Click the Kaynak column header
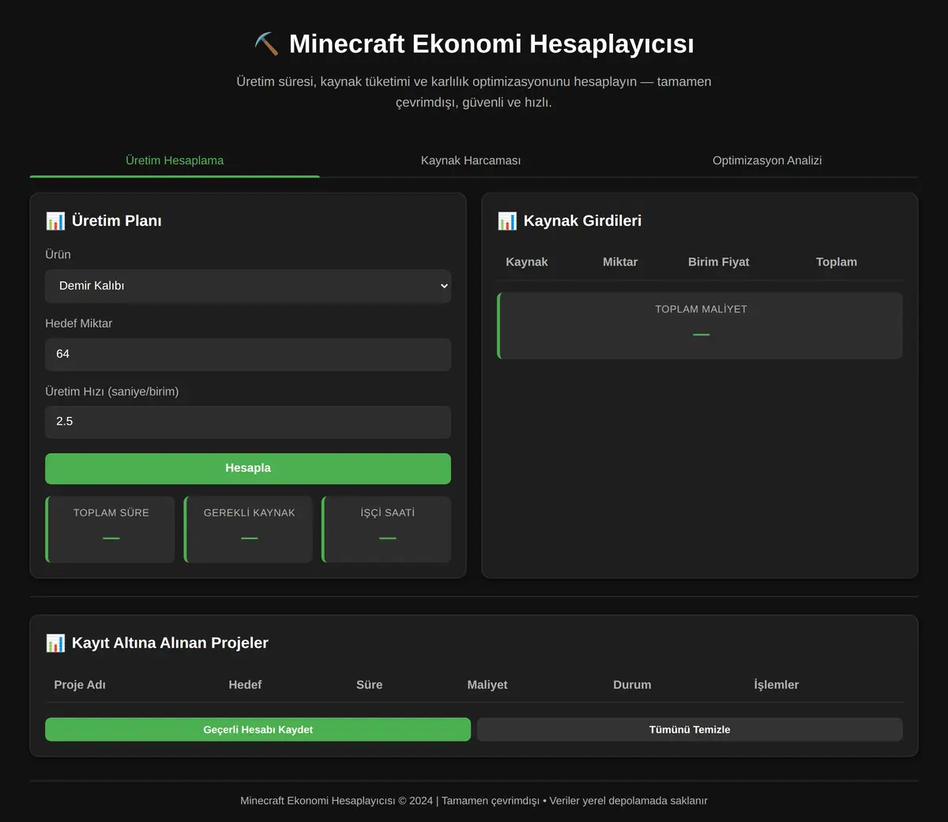Viewport: 948px width, 822px height. (x=527, y=262)
